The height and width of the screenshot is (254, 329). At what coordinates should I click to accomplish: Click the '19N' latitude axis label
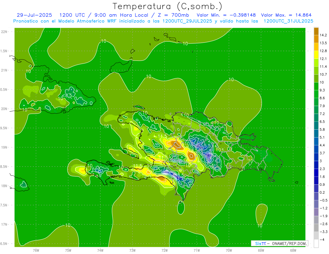coord(4,147)
